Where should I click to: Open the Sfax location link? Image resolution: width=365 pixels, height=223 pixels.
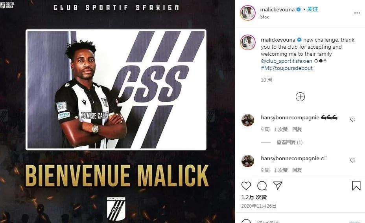click(264, 17)
